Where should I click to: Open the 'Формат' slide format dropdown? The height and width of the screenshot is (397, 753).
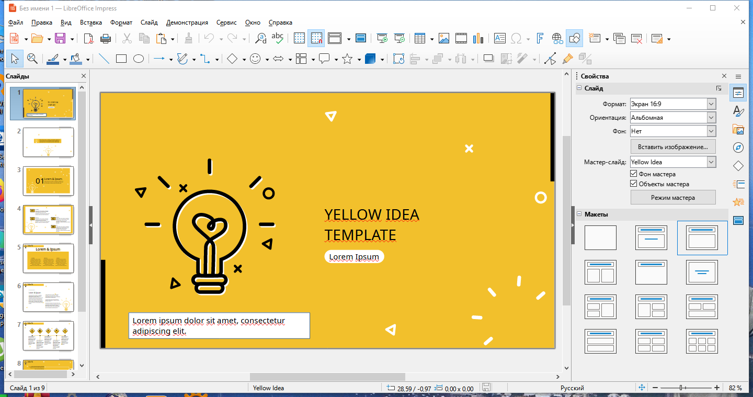pyautogui.click(x=672, y=104)
